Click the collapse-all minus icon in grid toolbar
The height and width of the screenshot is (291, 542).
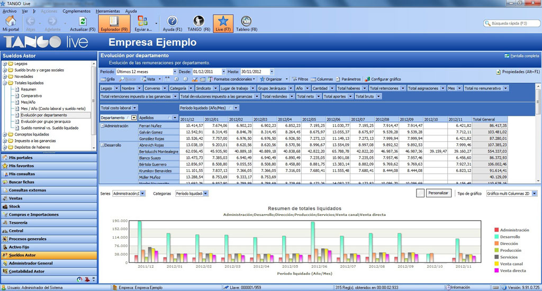(x=185, y=79)
